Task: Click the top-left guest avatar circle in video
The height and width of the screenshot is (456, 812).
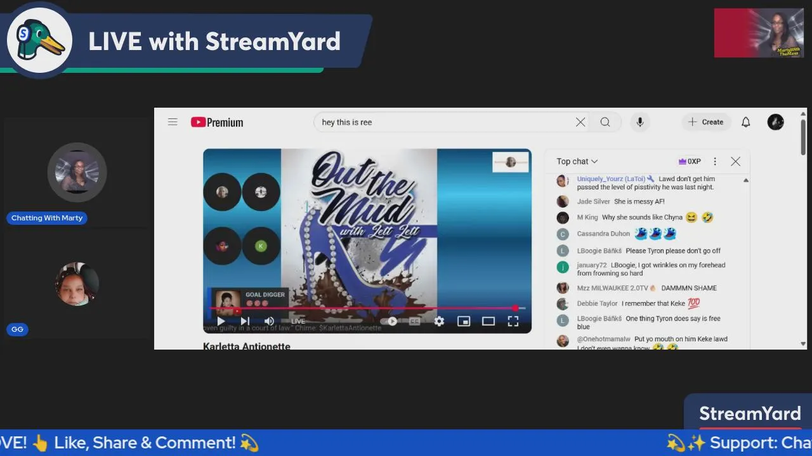Action: click(x=222, y=192)
